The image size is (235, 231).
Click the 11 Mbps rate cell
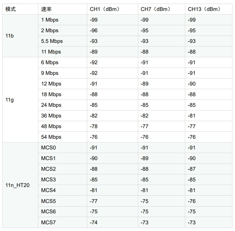(x=63, y=52)
